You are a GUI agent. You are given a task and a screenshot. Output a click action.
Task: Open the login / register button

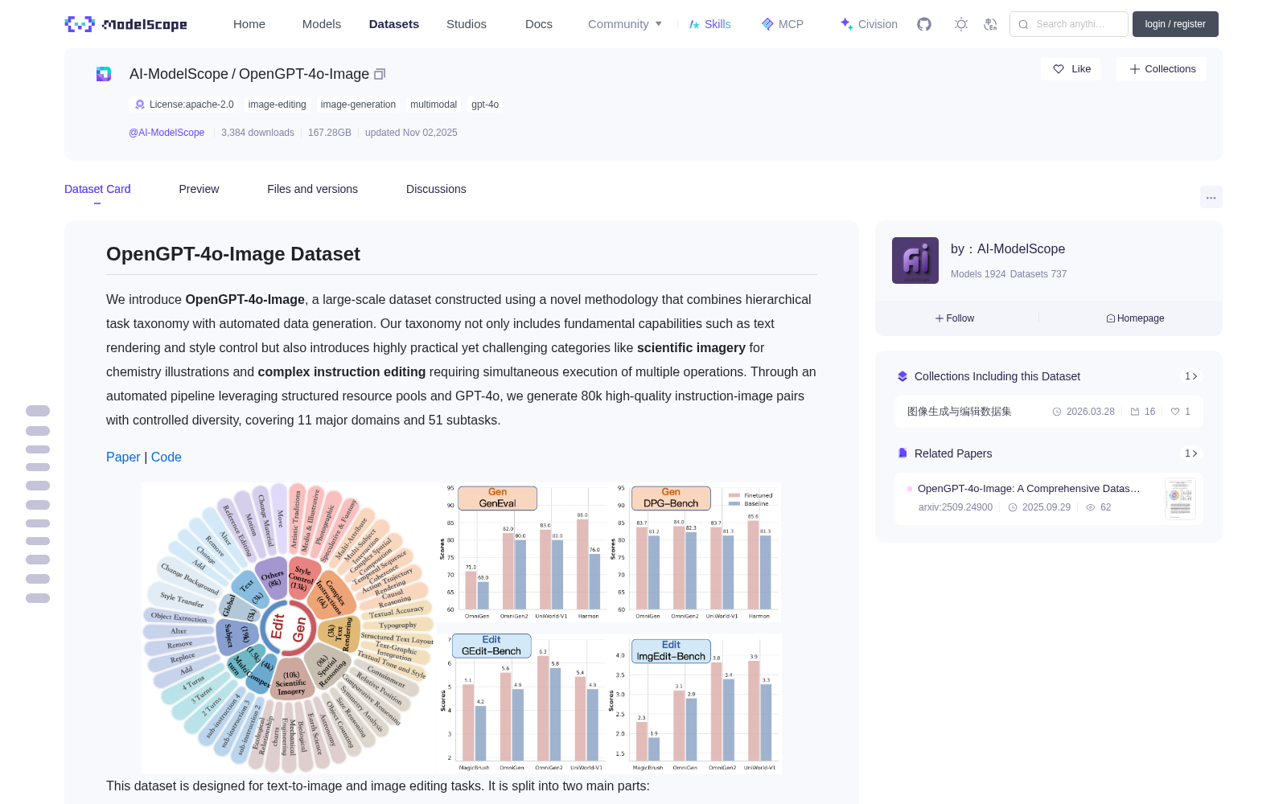[x=1175, y=24]
